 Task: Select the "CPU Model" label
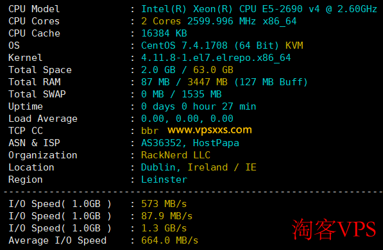[x=34, y=9]
